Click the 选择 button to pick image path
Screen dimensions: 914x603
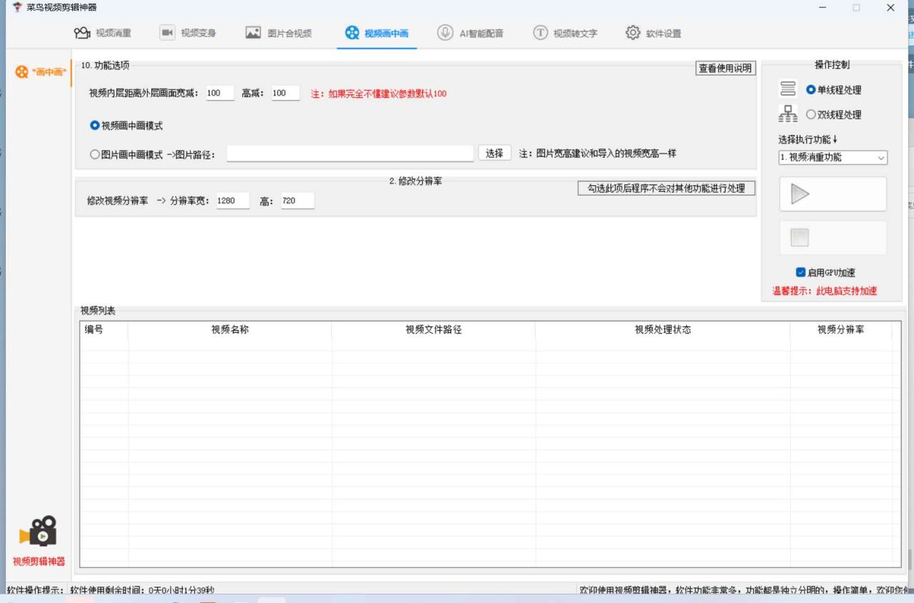point(494,152)
